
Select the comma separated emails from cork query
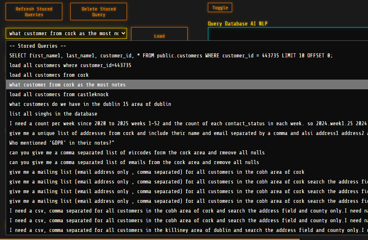(x=134, y=162)
